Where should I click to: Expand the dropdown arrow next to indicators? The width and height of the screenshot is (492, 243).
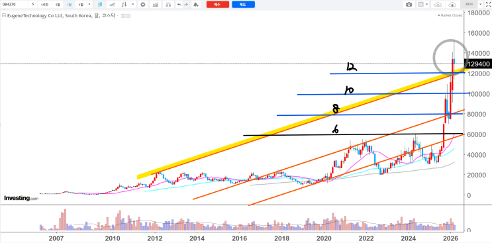(x=133, y=5)
